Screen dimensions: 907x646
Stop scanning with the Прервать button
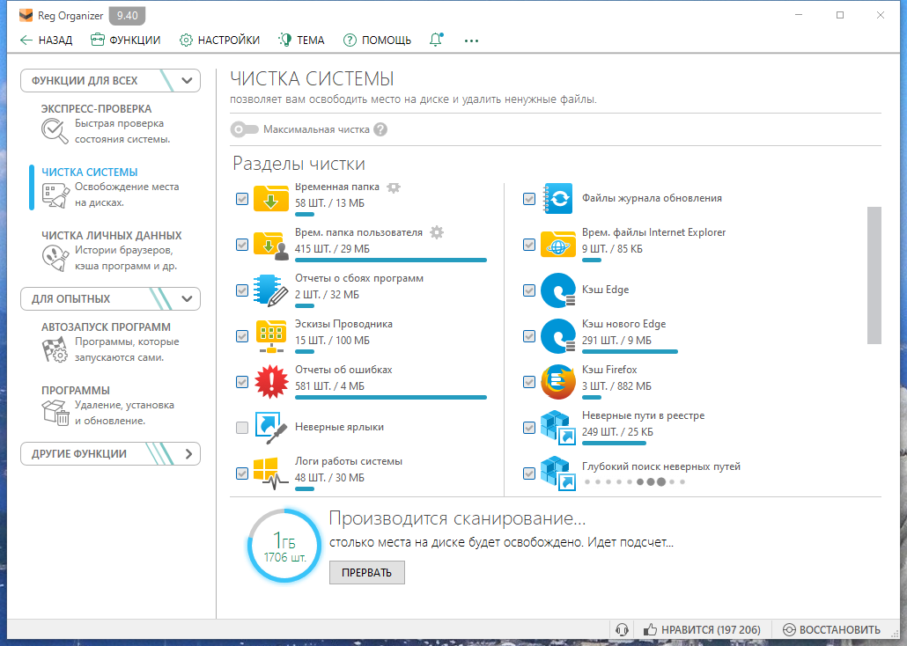[x=366, y=573]
